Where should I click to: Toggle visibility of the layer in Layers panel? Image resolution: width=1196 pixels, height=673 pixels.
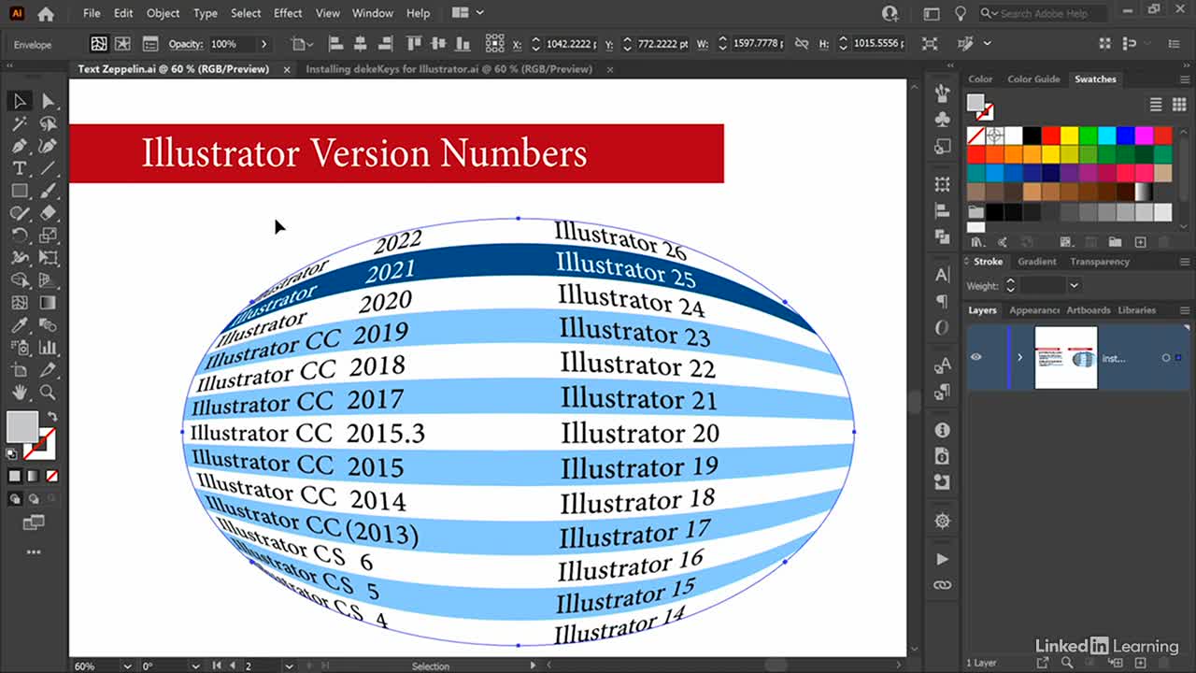pyautogui.click(x=976, y=357)
